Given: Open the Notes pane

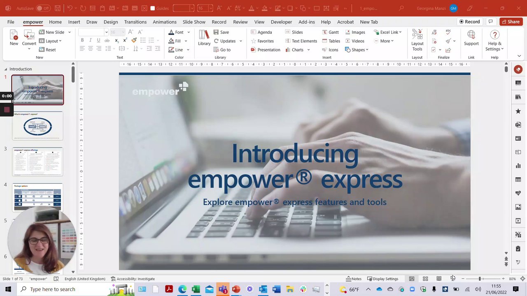Looking at the screenshot, I should pos(354,279).
